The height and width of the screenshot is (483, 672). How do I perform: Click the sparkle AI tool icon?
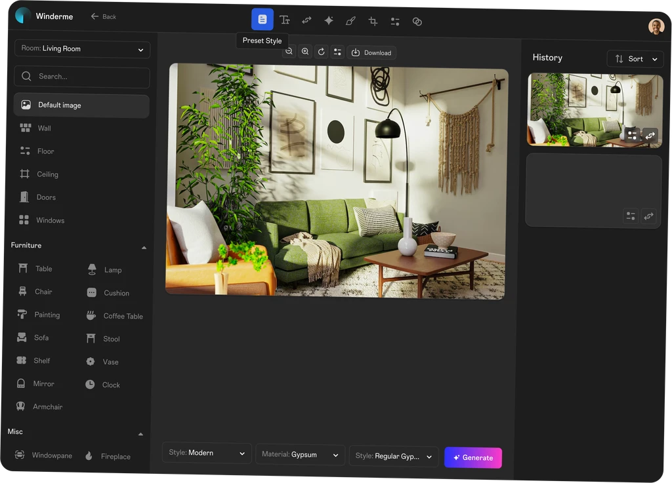point(329,20)
